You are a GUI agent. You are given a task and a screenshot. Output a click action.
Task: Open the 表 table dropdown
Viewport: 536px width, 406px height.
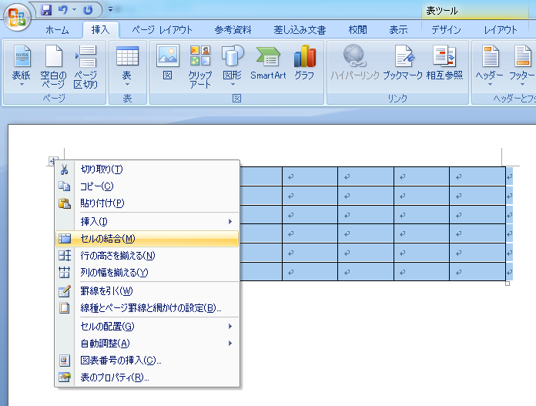[x=127, y=65]
